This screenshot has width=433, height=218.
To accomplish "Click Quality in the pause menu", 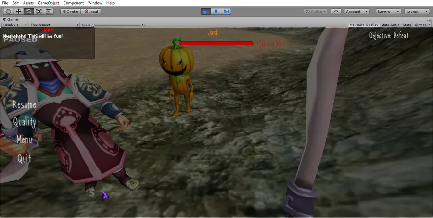I will pyautogui.click(x=25, y=122).
